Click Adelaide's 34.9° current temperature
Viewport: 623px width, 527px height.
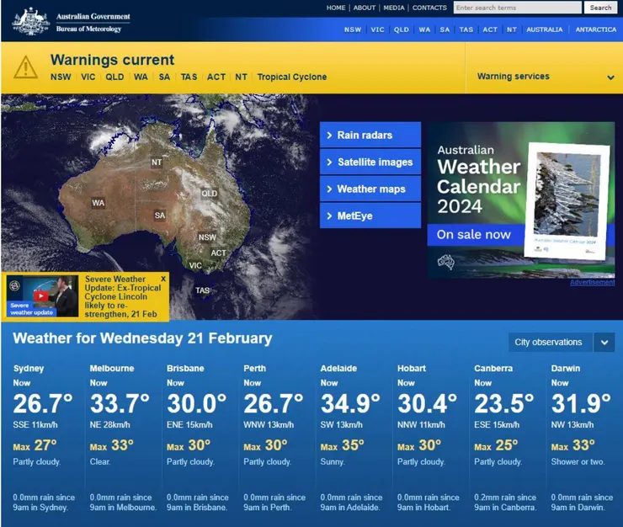[350, 404]
